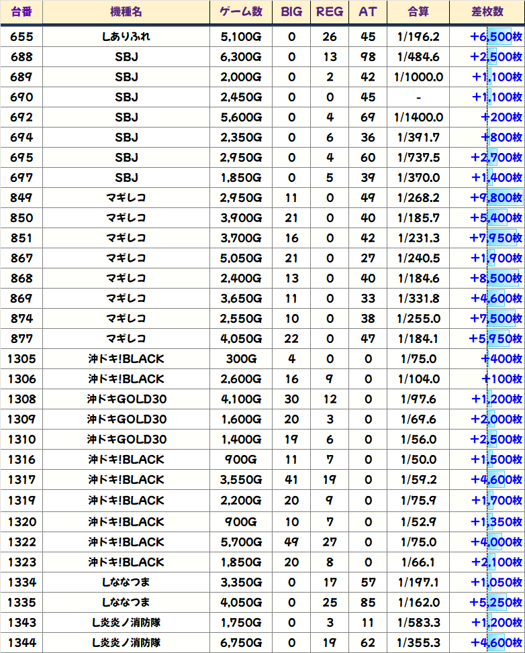Click the 5,050G game count
The height and width of the screenshot is (653, 525).
(x=241, y=258)
